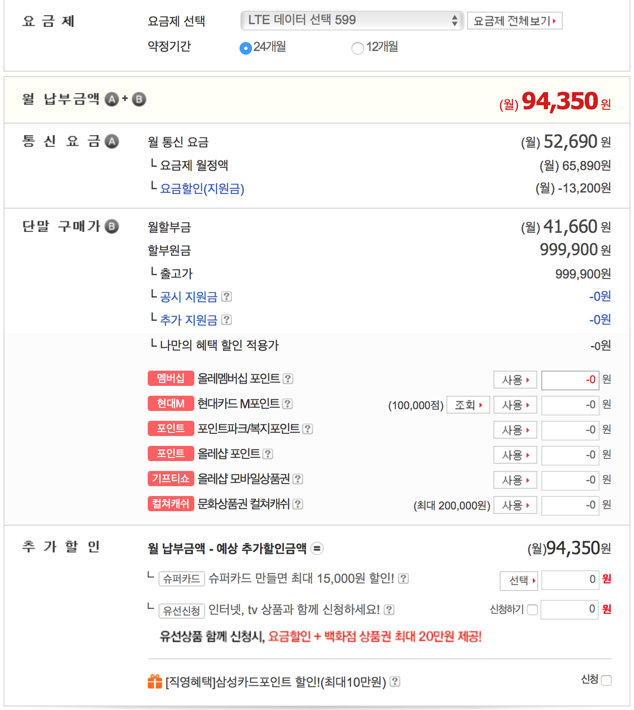Click help icon beside 올레멤버십 포인트

(288, 379)
